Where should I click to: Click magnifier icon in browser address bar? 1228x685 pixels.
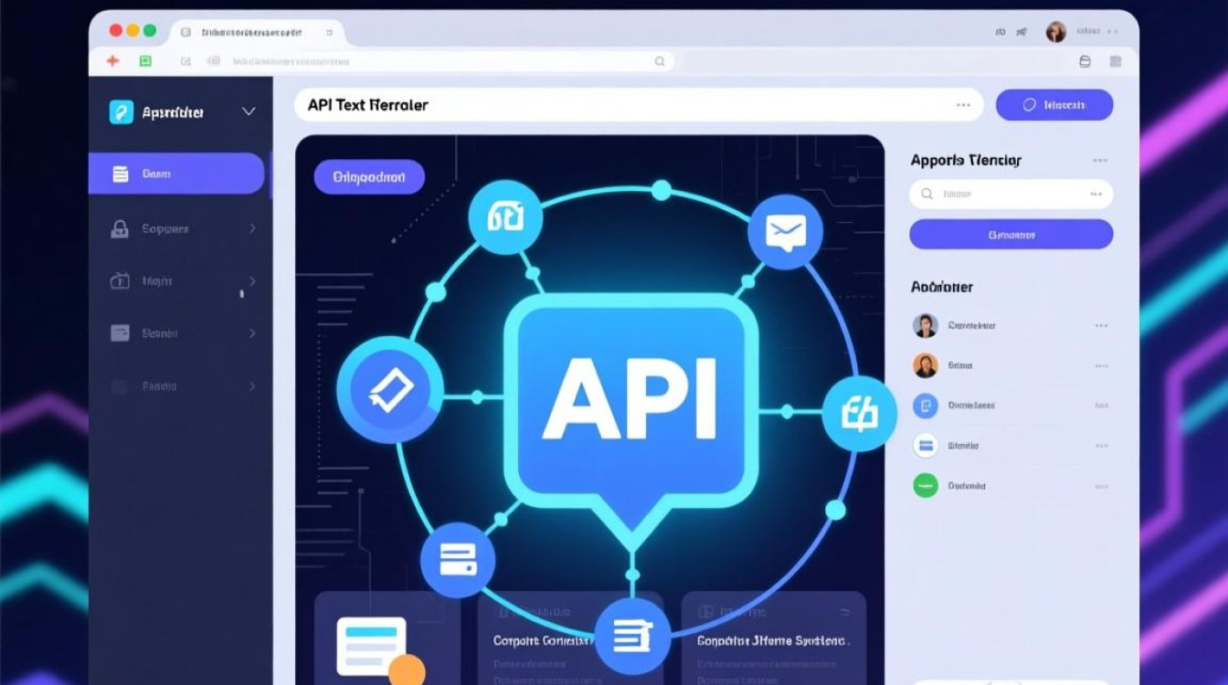660,61
